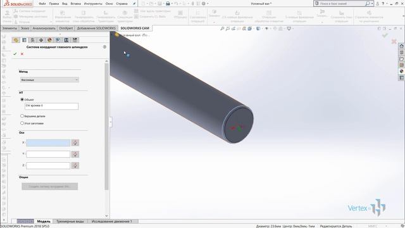
Task: Open the Правка menu
Action: coord(54,4)
